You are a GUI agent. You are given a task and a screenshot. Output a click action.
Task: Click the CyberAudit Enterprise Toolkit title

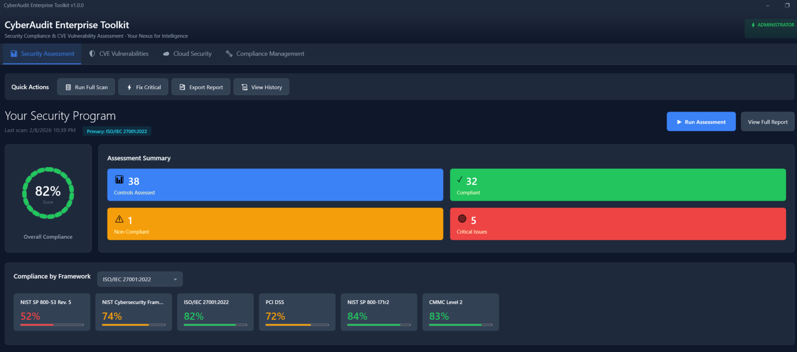click(67, 25)
